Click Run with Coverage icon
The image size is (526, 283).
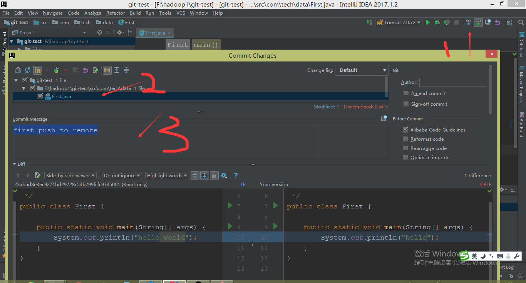(447, 23)
